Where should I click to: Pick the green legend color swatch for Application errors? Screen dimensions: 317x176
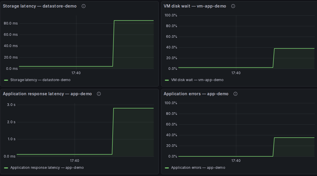click(167, 168)
